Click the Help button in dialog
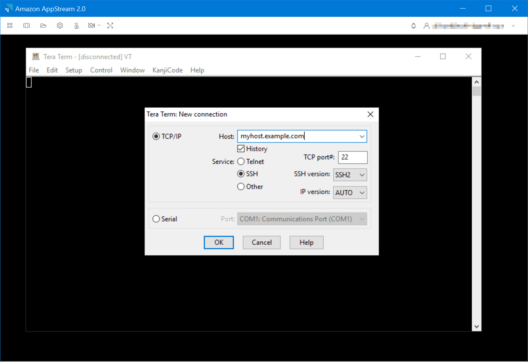The height and width of the screenshot is (362, 528). (307, 242)
